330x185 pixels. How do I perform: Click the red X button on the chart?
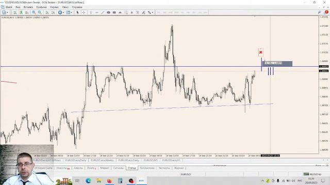[261, 52]
